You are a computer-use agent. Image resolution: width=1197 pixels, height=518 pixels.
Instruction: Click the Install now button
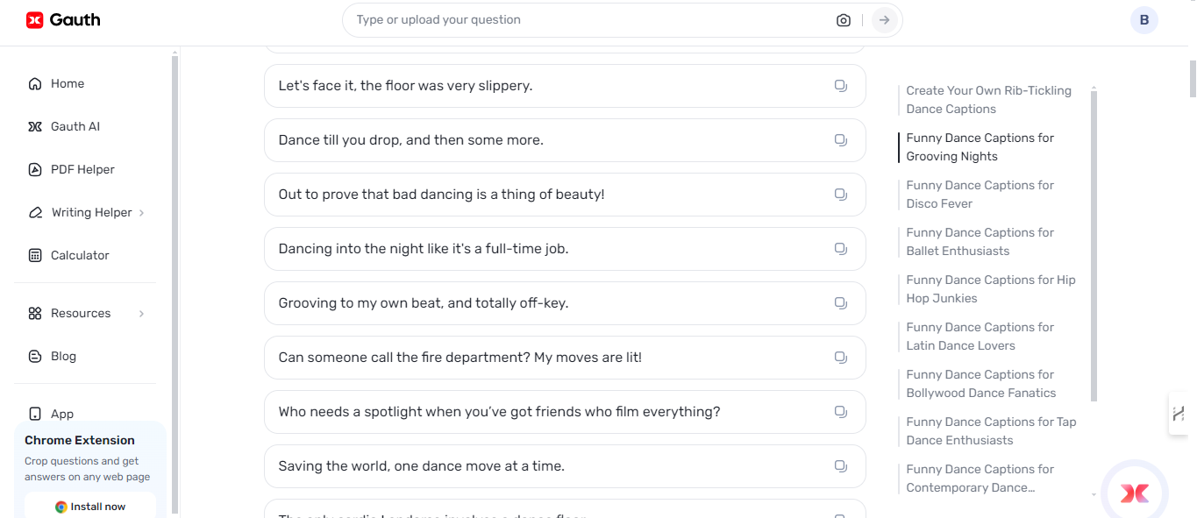point(90,507)
